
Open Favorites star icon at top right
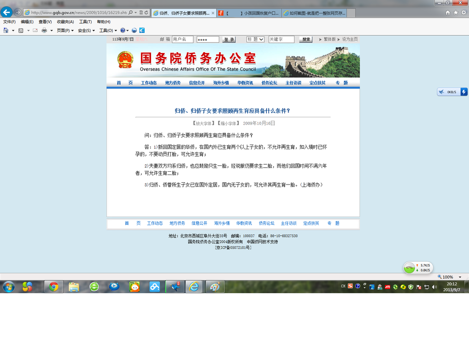pos(456,12)
